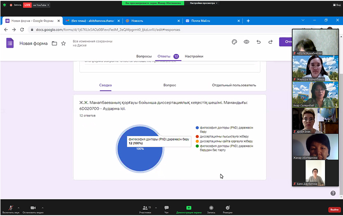Open the Zoom participants panel (Участники)
This screenshot has height=216, width=343.
[145, 209]
